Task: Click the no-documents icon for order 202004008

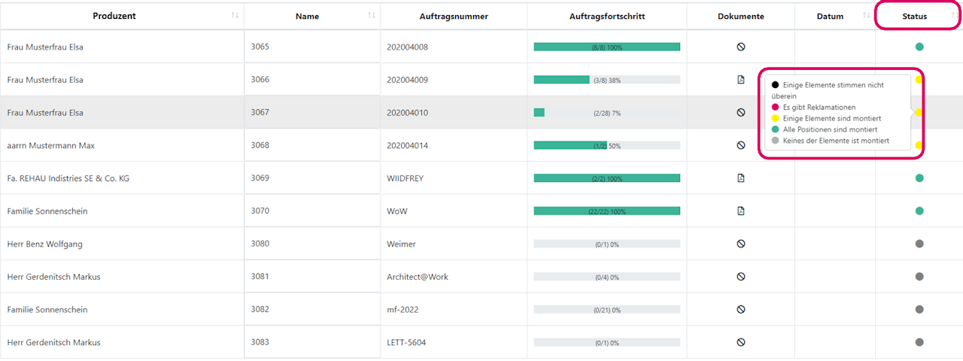Action: pos(740,47)
